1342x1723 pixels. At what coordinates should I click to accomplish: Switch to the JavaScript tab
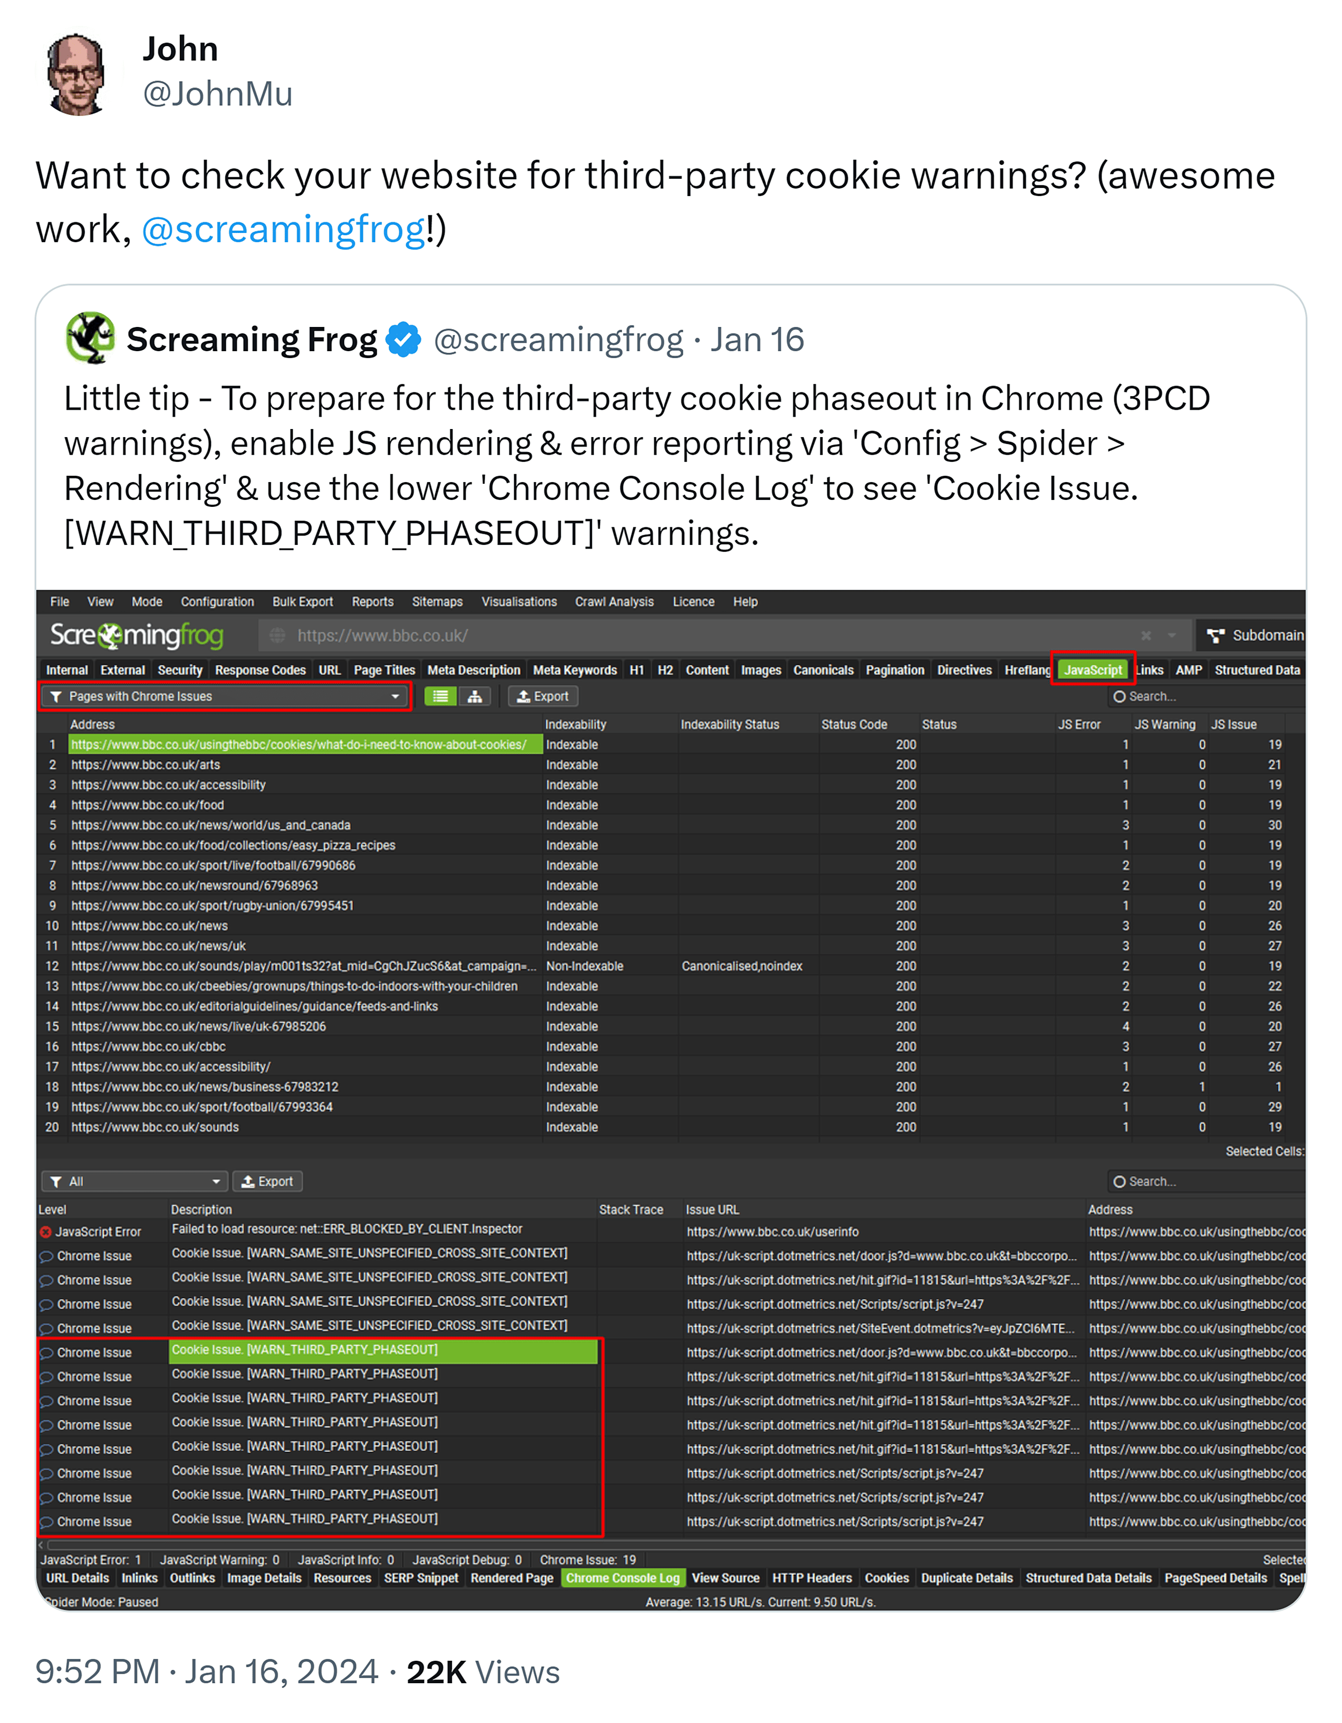click(x=1093, y=670)
